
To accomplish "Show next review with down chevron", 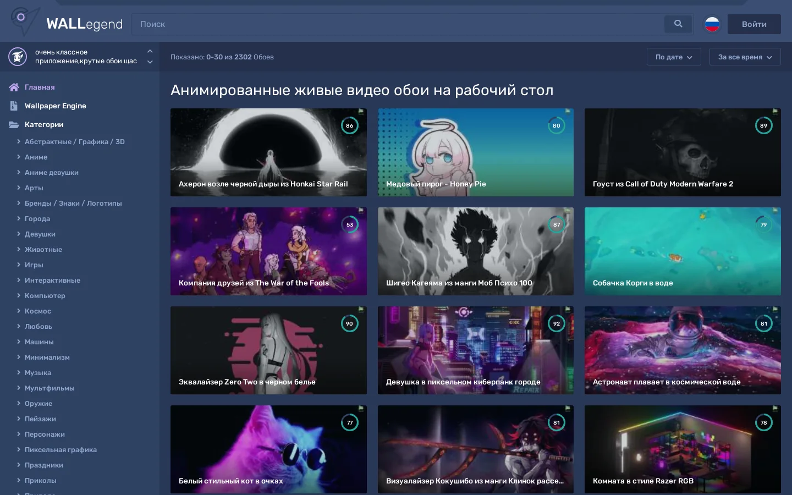I will point(150,62).
